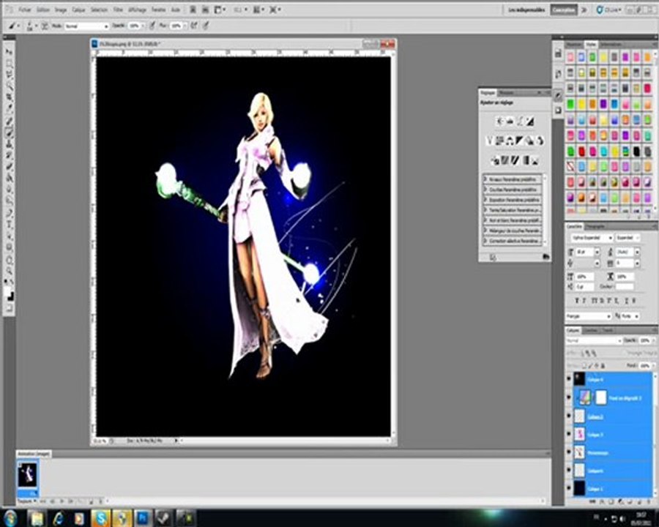The height and width of the screenshot is (527, 659).
Task: Toggle Lock All in Layers panel
Action: (603, 366)
